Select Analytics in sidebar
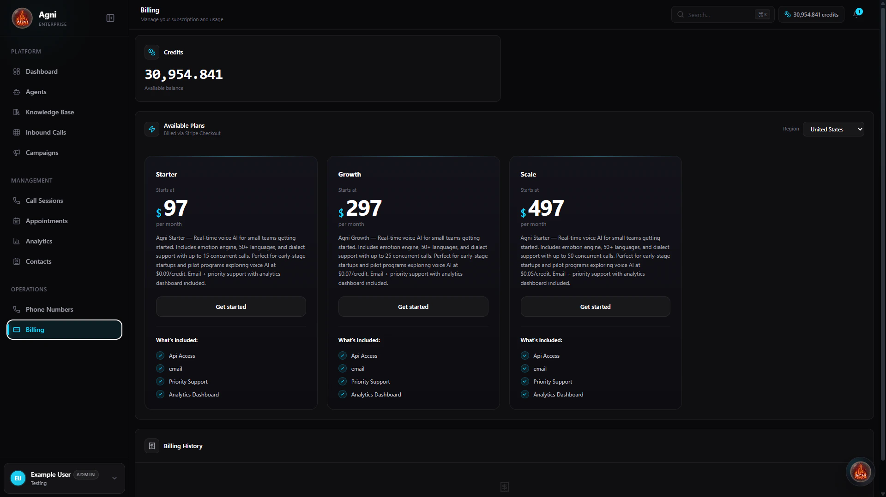886x497 pixels. (x=64, y=241)
